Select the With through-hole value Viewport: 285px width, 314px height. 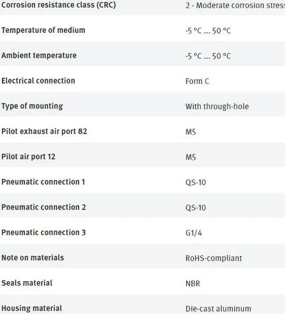click(x=217, y=107)
